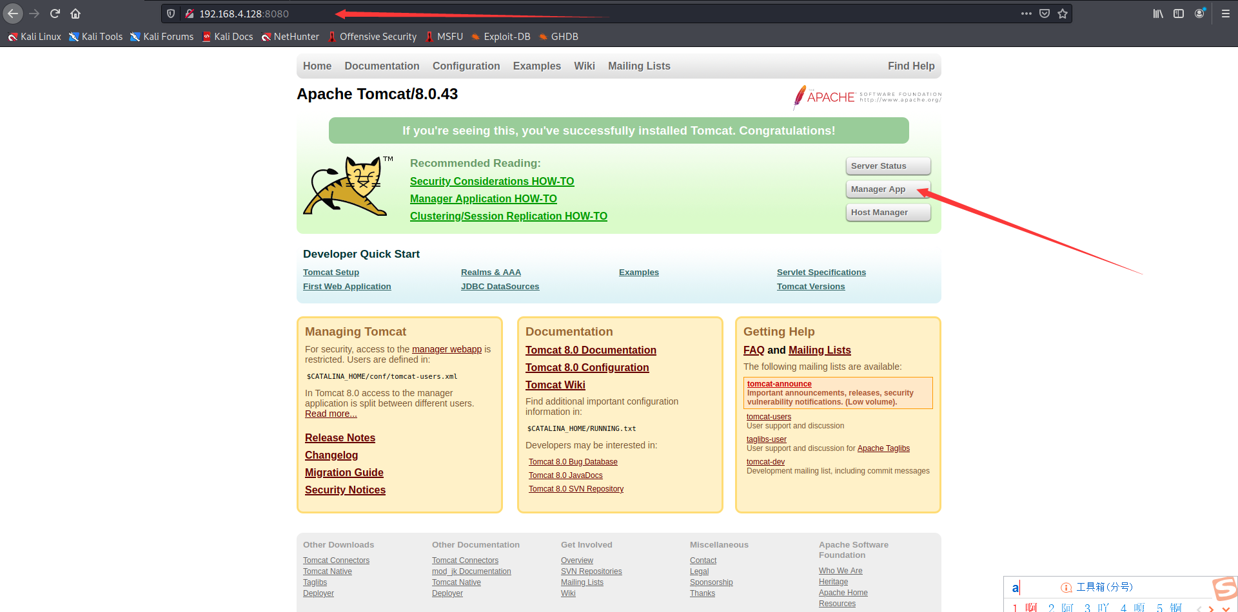Viewport: 1238px width, 612px height.
Task: Open the Examples nav item
Action: pyautogui.click(x=537, y=66)
